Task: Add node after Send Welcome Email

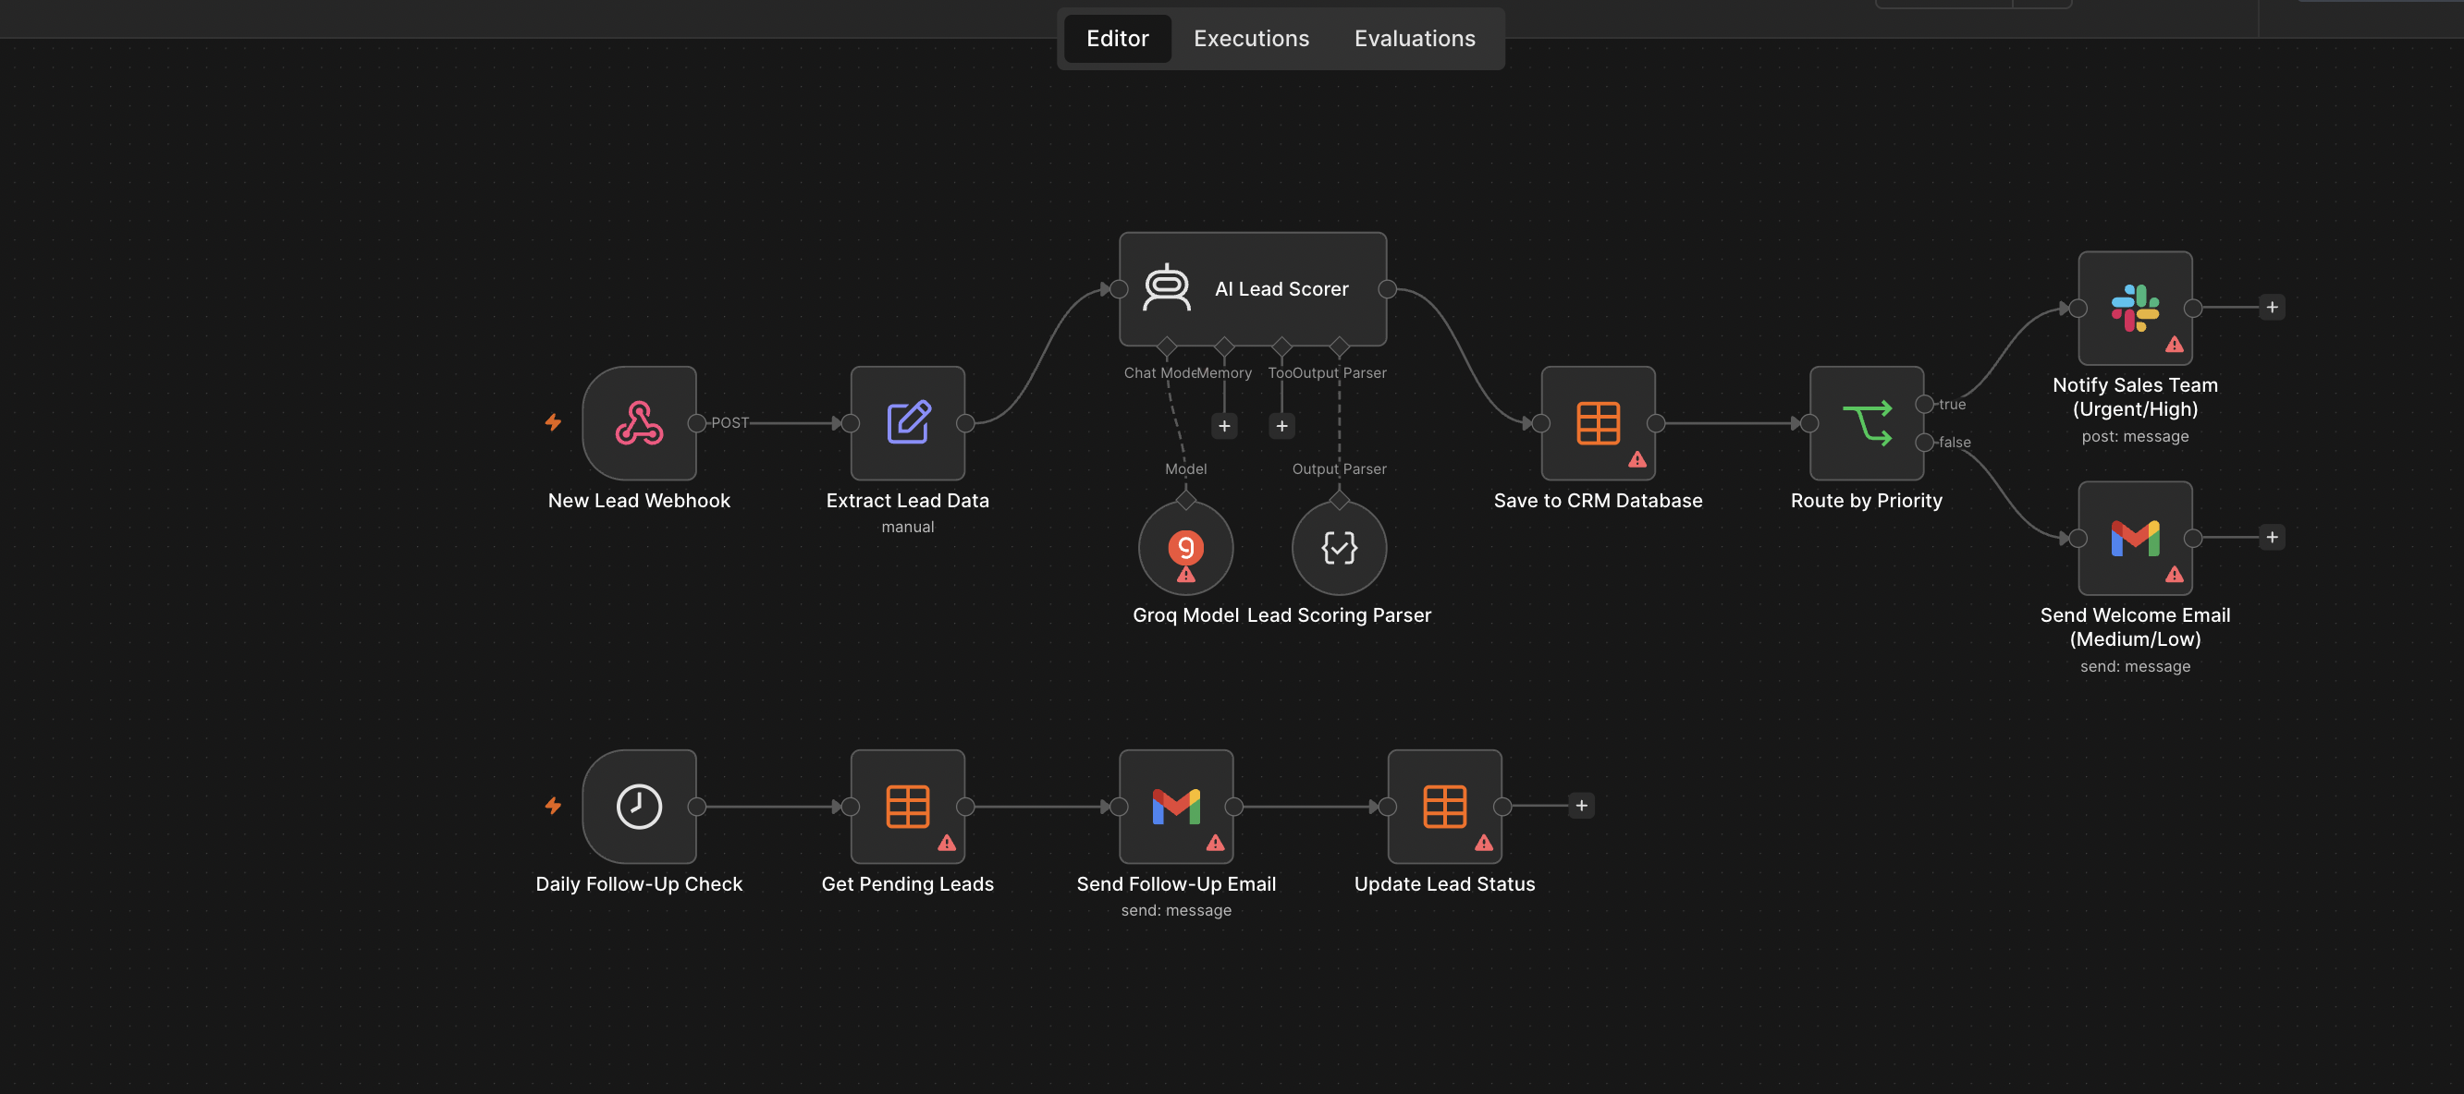Action: [2273, 537]
